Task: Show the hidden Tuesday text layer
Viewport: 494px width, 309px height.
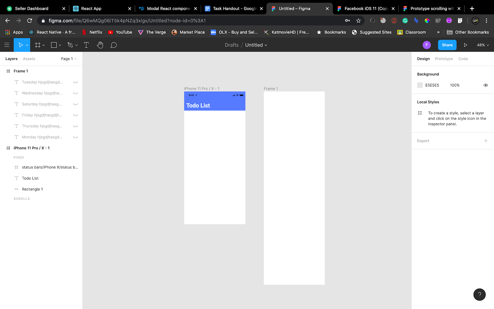Action: [75, 82]
